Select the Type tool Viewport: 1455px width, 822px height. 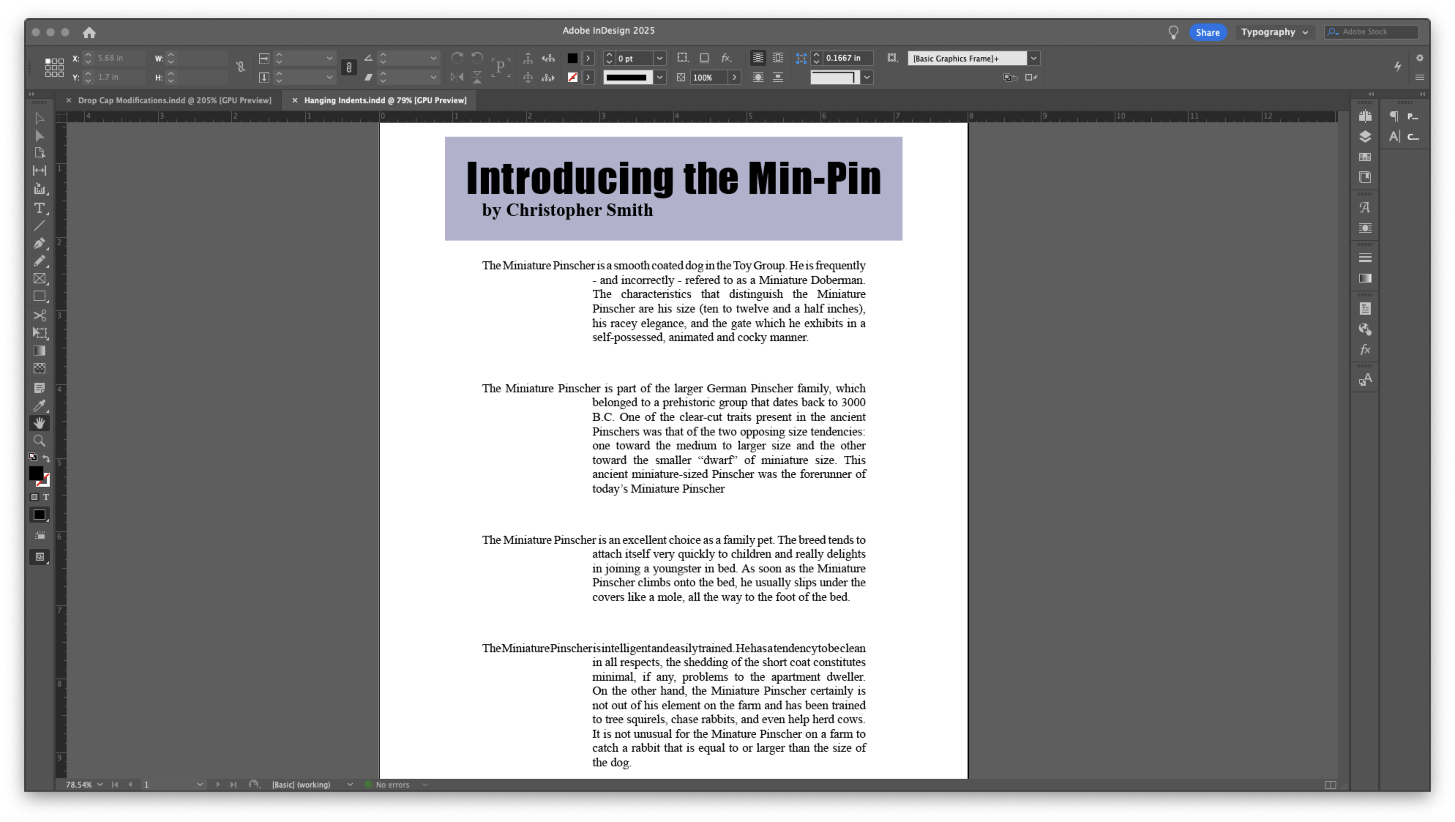pos(40,209)
